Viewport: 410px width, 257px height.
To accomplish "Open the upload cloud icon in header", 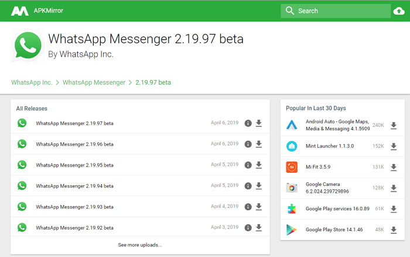I will 399,11.
